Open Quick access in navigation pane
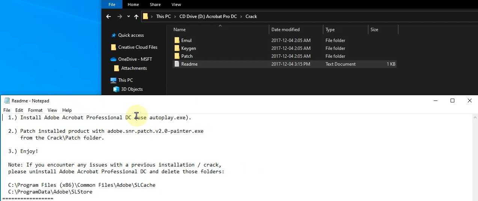The height and width of the screenshot is (201, 478). pos(131,35)
